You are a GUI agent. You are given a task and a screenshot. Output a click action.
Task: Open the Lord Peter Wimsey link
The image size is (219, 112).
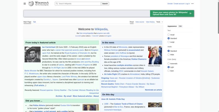coord(70,76)
